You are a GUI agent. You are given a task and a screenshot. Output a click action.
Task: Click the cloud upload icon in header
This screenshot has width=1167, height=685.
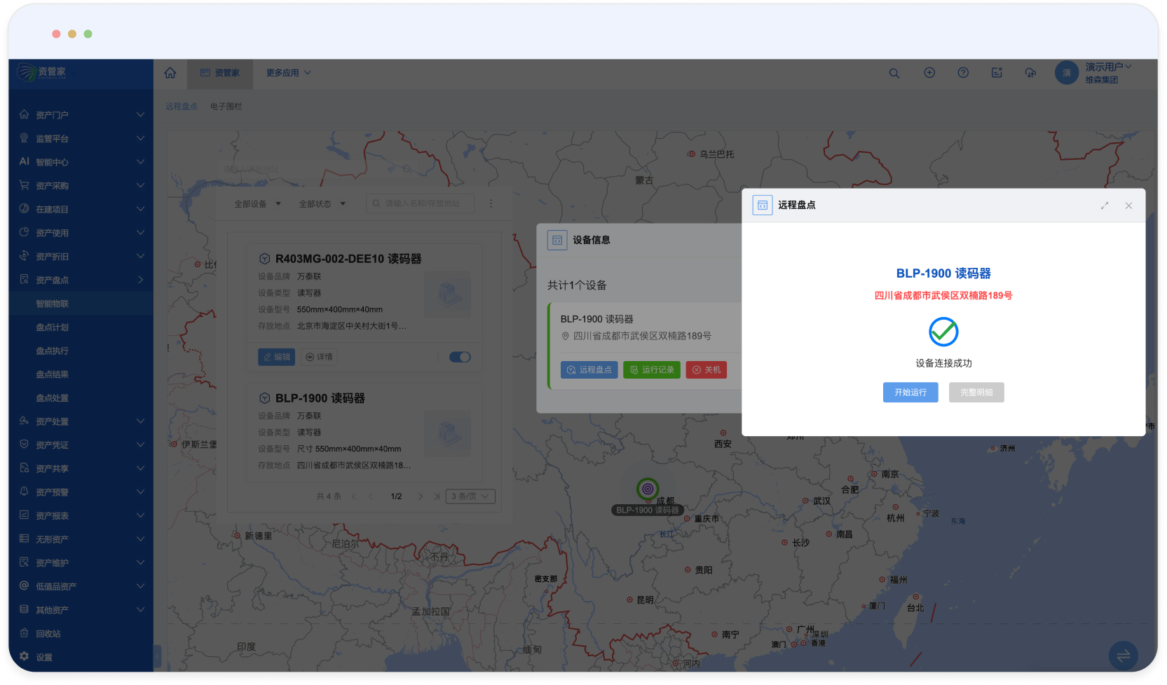pos(1030,73)
